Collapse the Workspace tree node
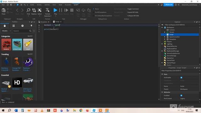This screenshot has width=201, height=113. click(x=162, y=27)
